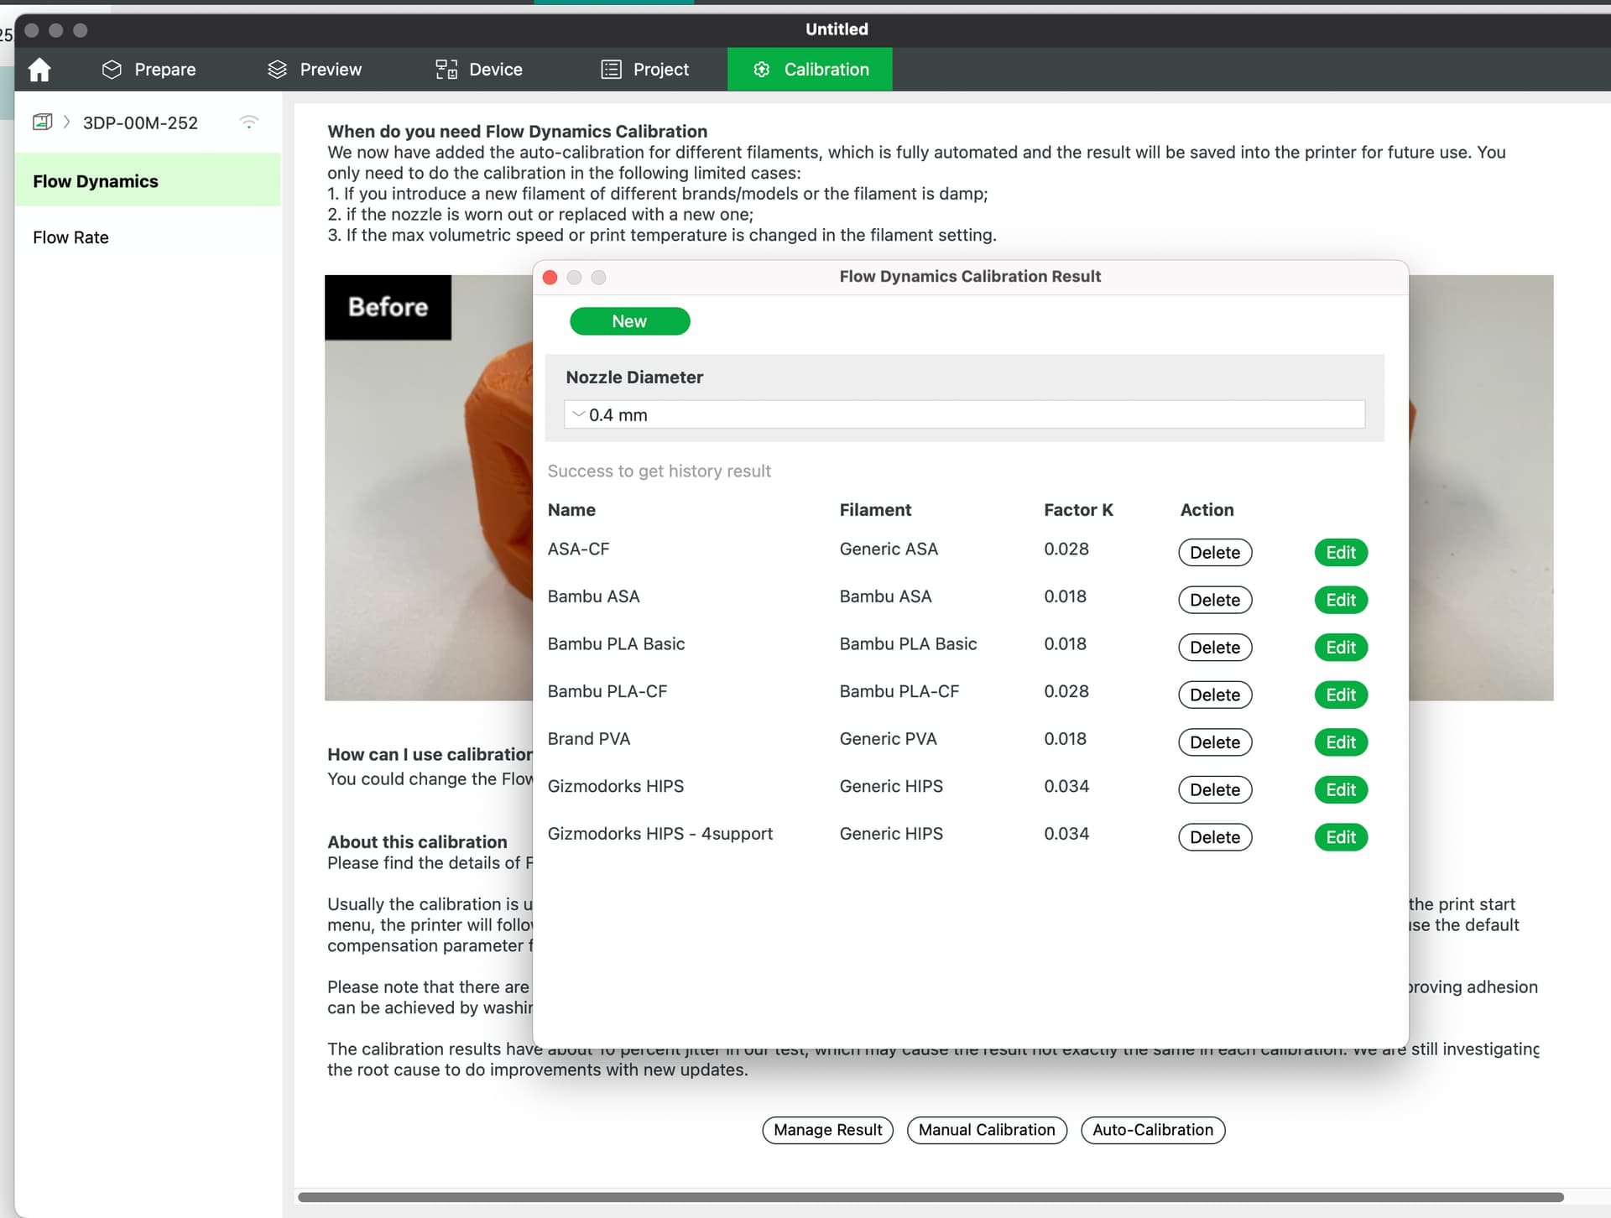
Task: Select 3DP-00M-252 printer name
Action: tap(140, 122)
